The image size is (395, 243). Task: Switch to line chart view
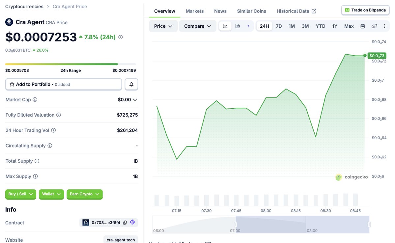(225, 26)
